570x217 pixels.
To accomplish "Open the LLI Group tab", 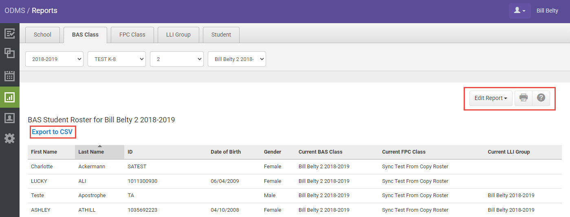I will (x=178, y=35).
